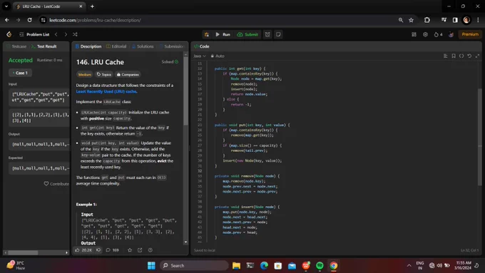Expand editor to fullscreen icon
Screen dimensions: 485x273
[x=477, y=56]
